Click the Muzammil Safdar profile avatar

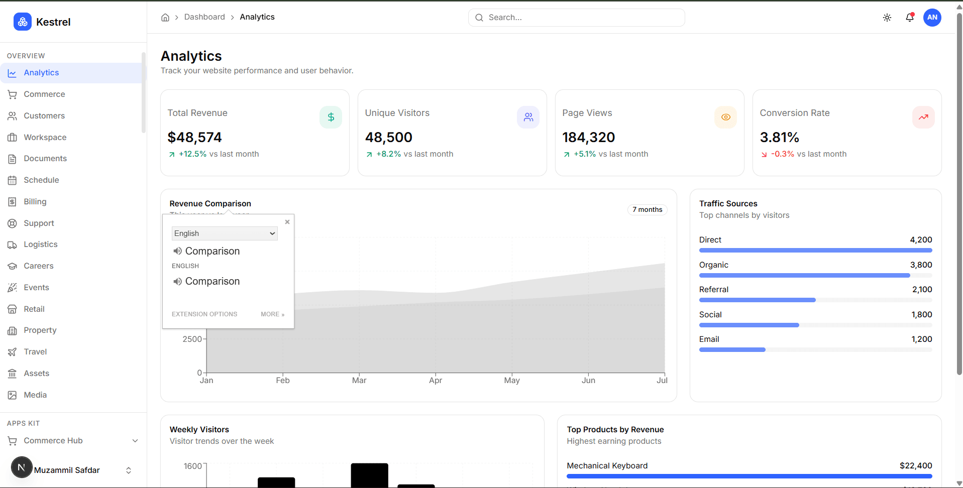click(x=22, y=467)
